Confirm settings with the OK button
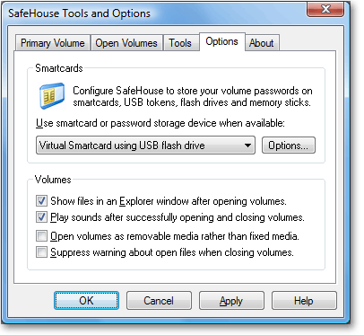364x335 pixels. coord(86,300)
